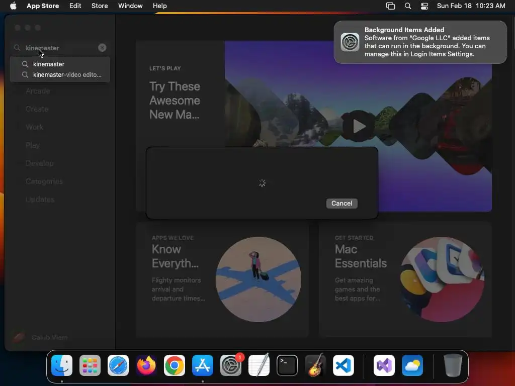Open Google Chrome from the Dock
Screen dimensions: 515x386
(x=175, y=365)
